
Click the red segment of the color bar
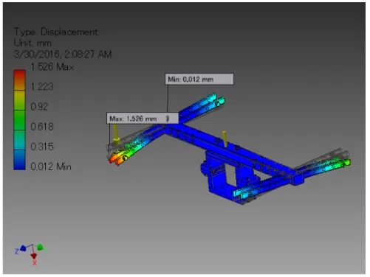point(19,80)
